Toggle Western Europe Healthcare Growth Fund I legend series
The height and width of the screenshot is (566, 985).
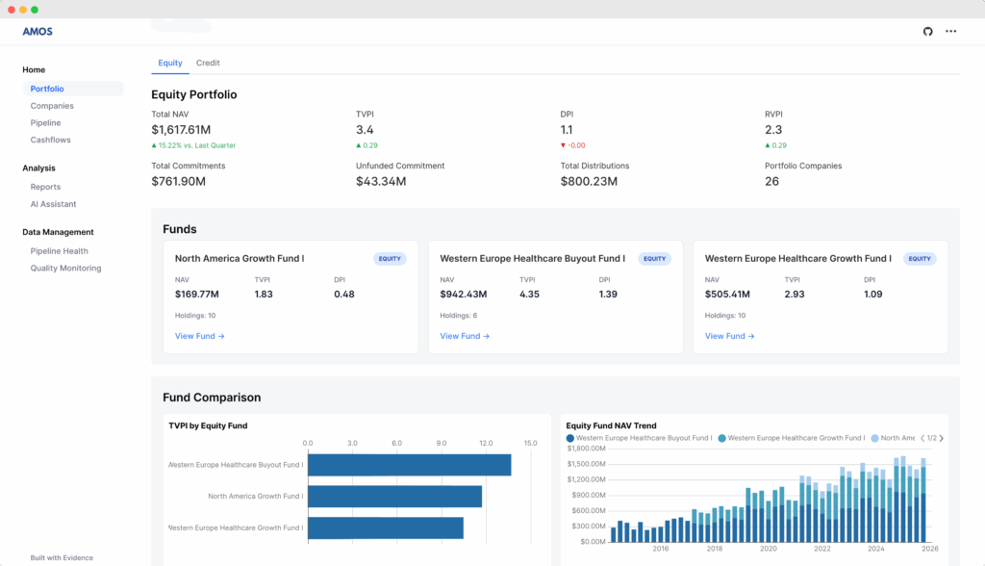(x=792, y=438)
